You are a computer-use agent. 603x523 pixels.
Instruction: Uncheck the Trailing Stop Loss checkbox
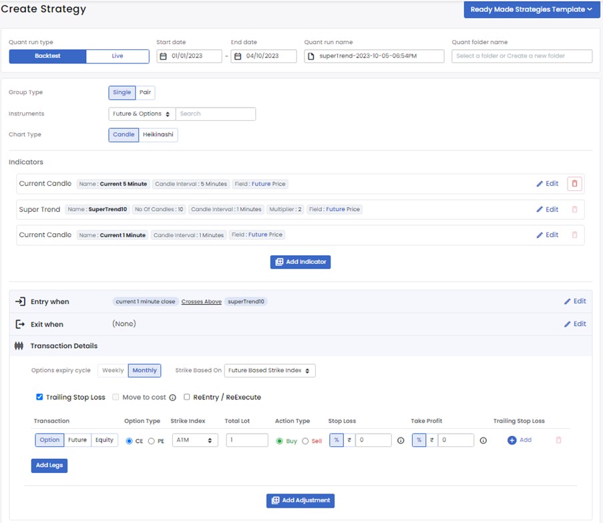coord(39,397)
